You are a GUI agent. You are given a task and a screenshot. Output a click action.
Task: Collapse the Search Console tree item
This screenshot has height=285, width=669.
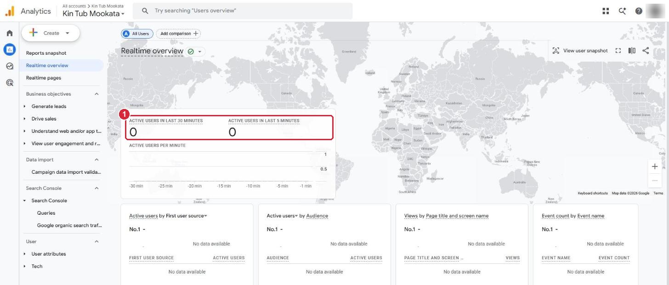25,200
